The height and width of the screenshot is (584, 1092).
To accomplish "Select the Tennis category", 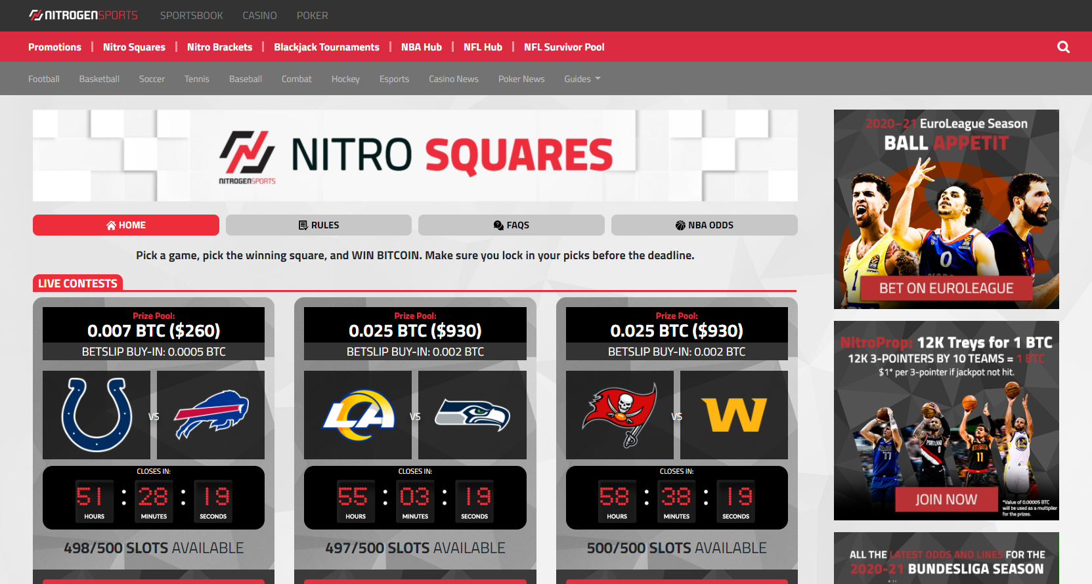I will 197,79.
